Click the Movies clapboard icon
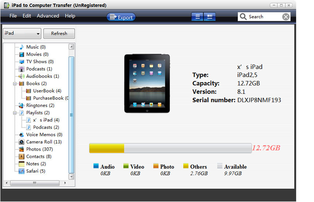The height and width of the screenshot is (202, 314). (22, 54)
